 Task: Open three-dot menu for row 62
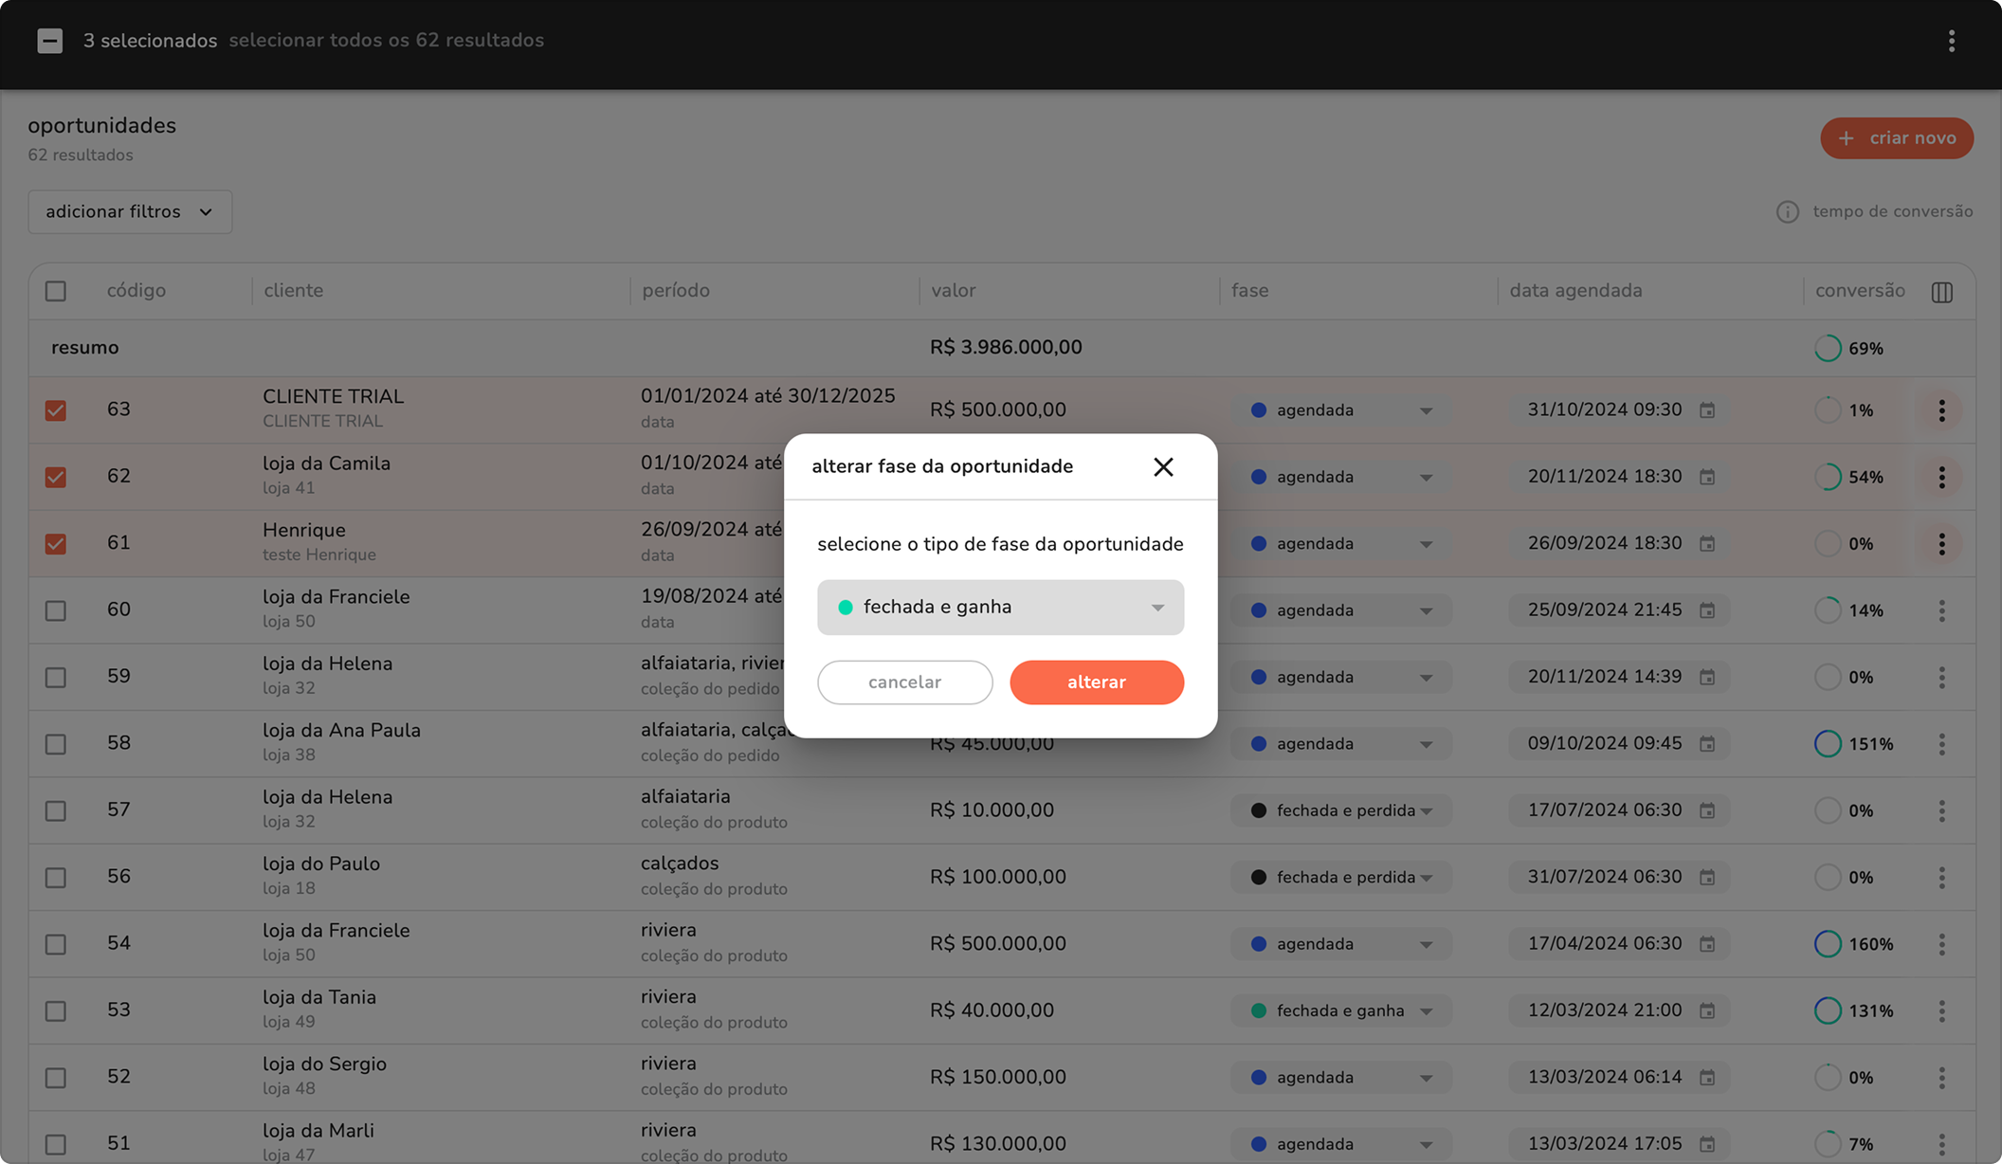(x=1941, y=477)
